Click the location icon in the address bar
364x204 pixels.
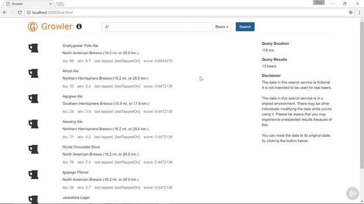point(350,12)
